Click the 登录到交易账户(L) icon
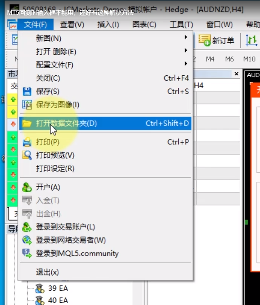Viewport: 260px width, 305px height. [27, 227]
